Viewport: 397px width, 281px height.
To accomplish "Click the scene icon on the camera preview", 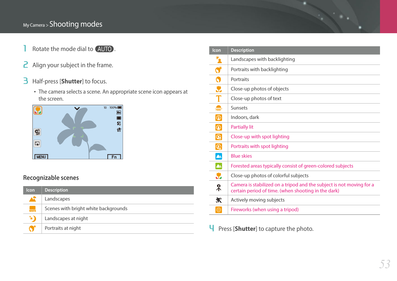I will (38, 110).
